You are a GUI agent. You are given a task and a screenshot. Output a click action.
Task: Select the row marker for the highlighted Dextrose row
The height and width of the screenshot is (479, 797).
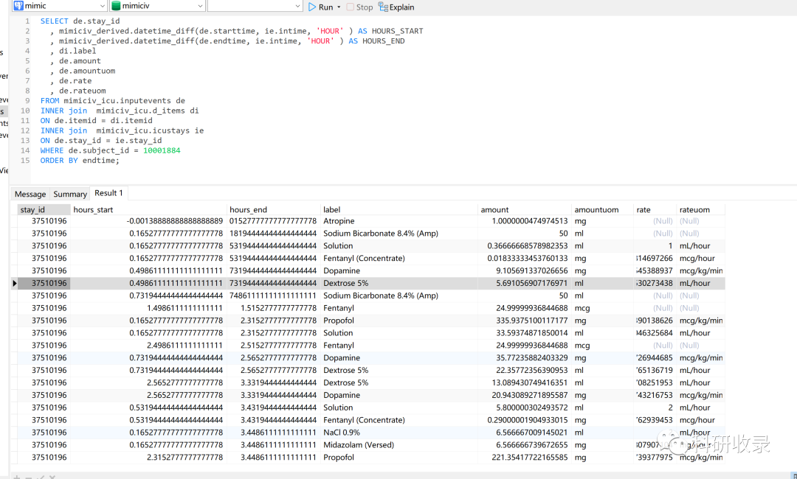(15, 283)
